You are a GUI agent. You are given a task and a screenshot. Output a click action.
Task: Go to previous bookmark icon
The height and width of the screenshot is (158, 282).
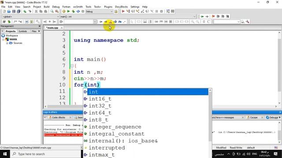point(218,17)
